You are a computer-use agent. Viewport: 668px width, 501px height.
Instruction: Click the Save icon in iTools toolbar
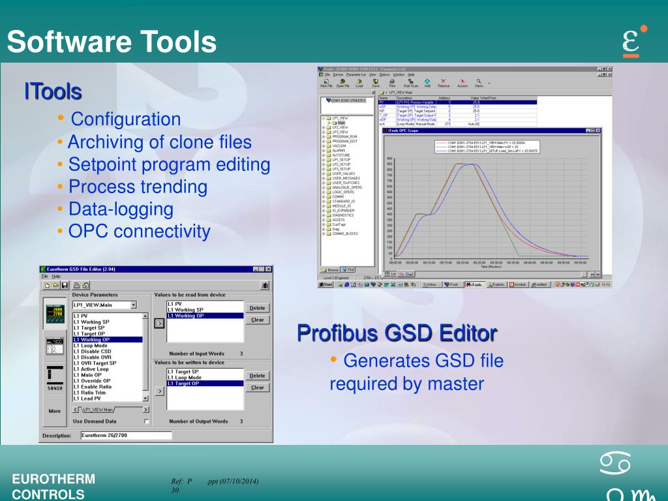(x=375, y=83)
